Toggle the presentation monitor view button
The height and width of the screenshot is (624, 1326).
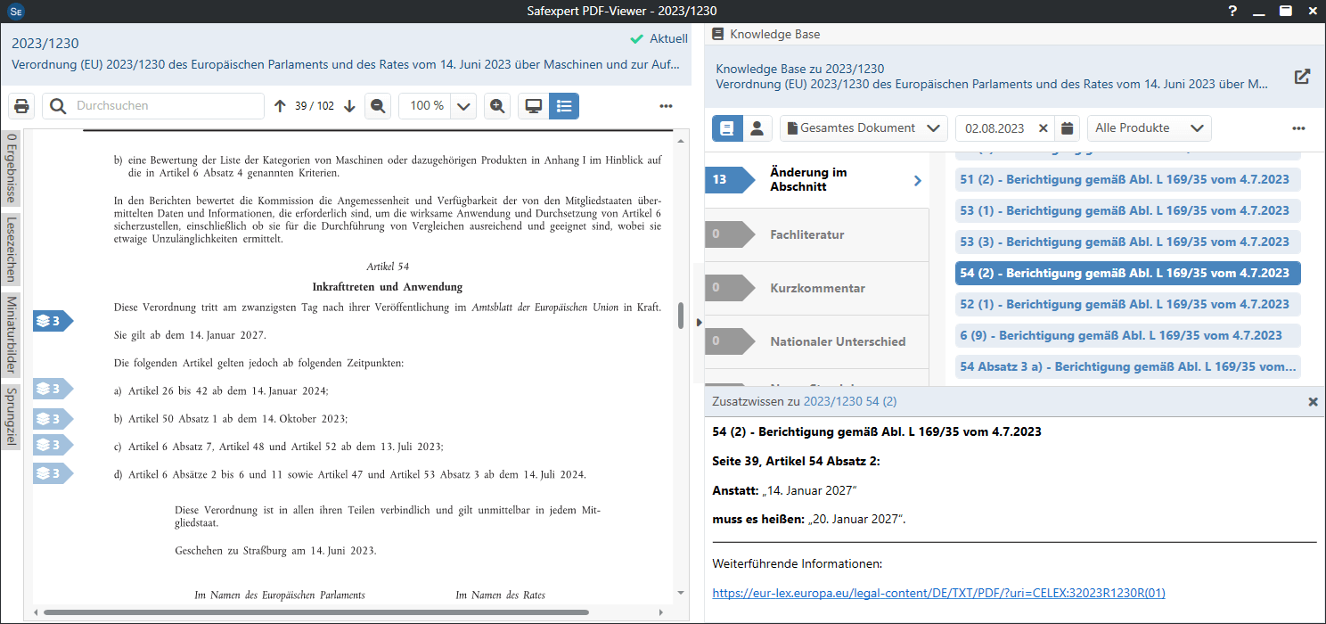pos(534,106)
